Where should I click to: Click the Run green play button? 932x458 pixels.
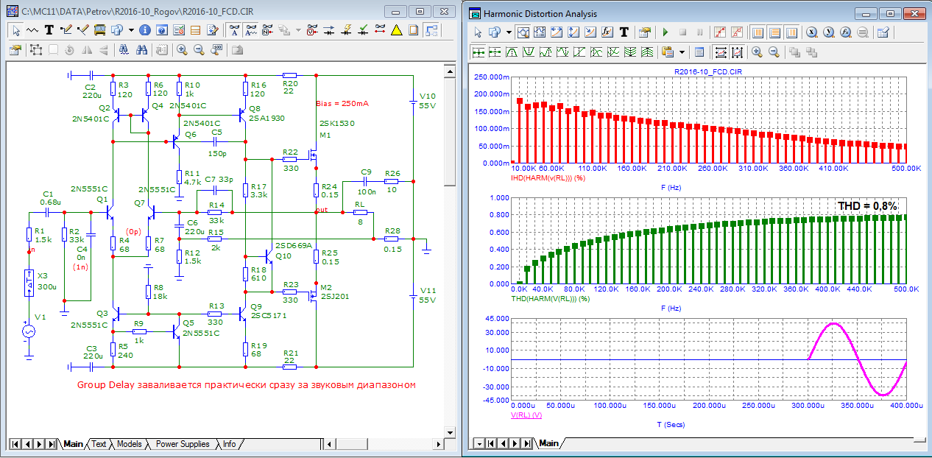pyautogui.click(x=666, y=32)
